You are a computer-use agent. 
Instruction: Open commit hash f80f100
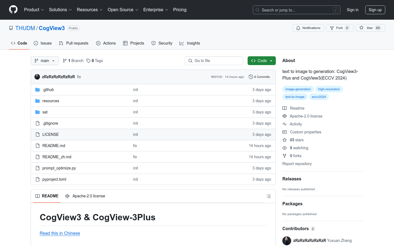click(x=216, y=77)
